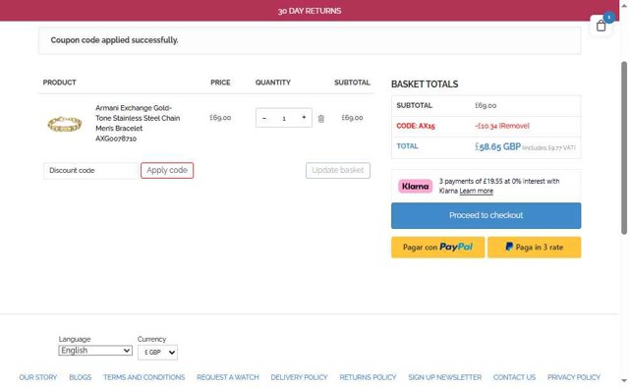This screenshot has height=387, width=629.
Task: Click the quantity number field
Action: [284, 118]
